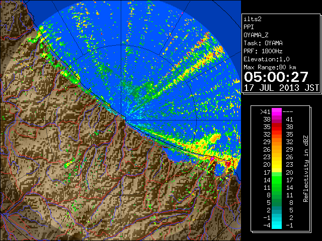Click the yellow swatch next to 20
Image resolution: width=322 pixels, height=241 pixels.
click(277, 165)
